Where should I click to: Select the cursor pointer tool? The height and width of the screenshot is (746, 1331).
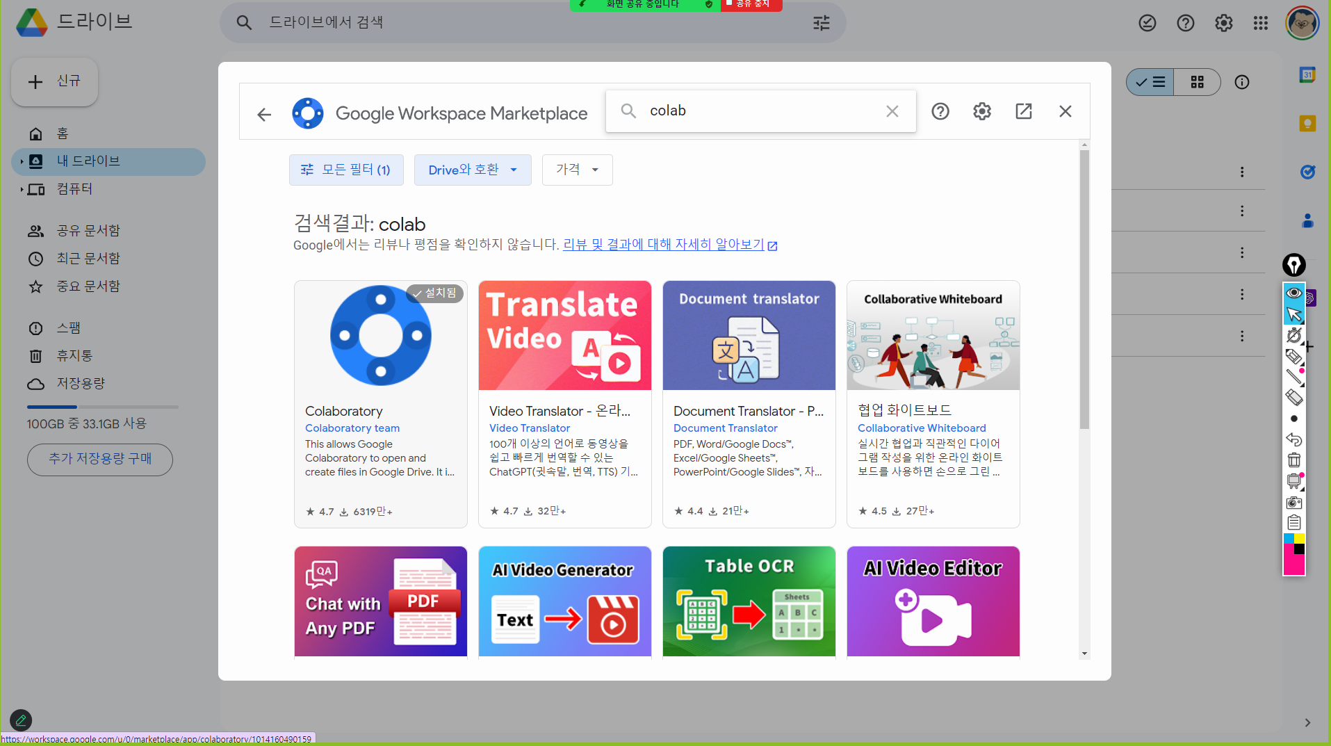click(1293, 314)
